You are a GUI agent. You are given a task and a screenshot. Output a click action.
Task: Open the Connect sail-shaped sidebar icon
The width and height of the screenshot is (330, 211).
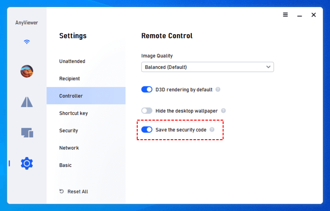pyautogui.click(x=27, y=102)
